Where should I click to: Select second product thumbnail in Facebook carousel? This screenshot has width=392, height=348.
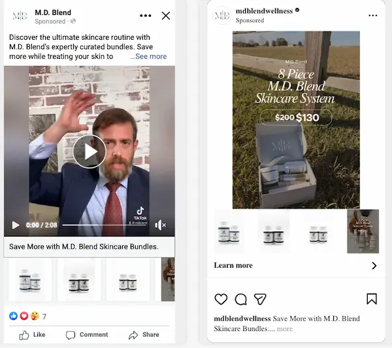pyautogui.click(x=79, y=280)
